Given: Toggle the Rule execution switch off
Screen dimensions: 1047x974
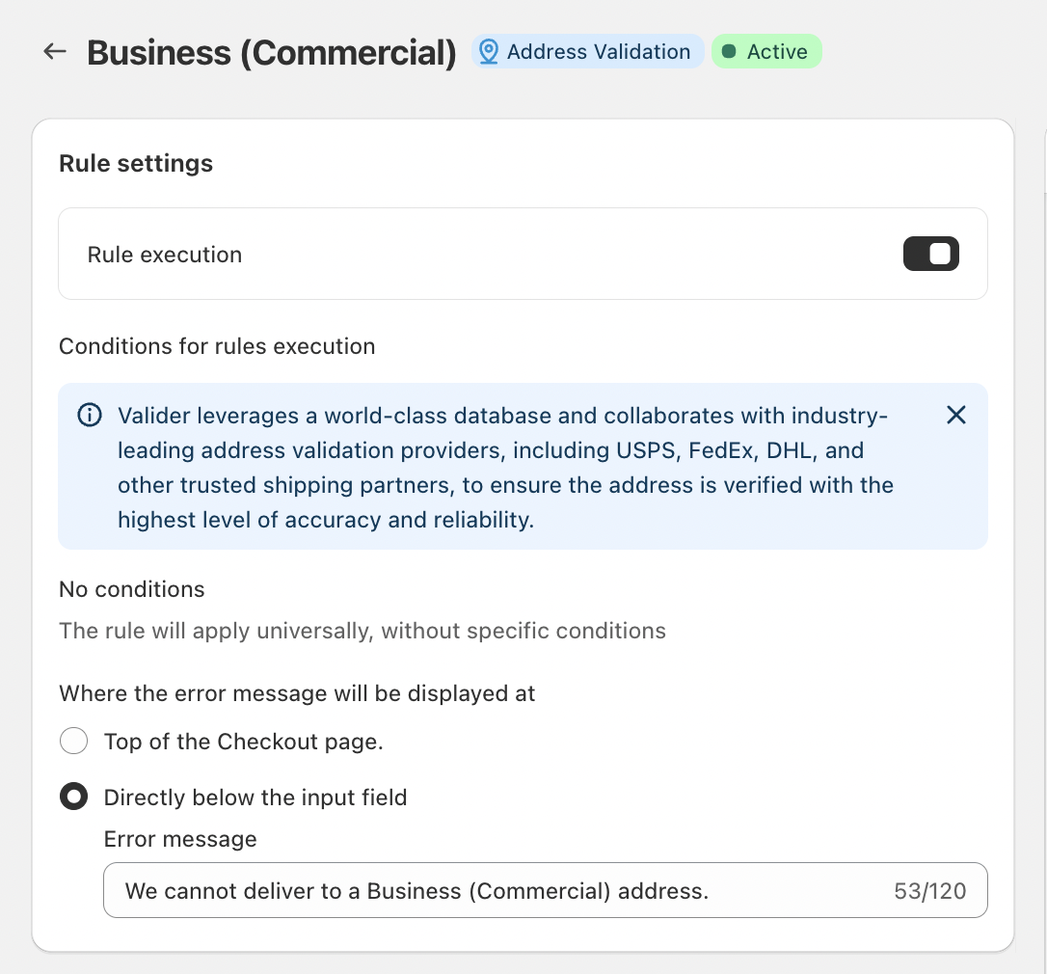Looking at the screenshot, I should 930,255.
